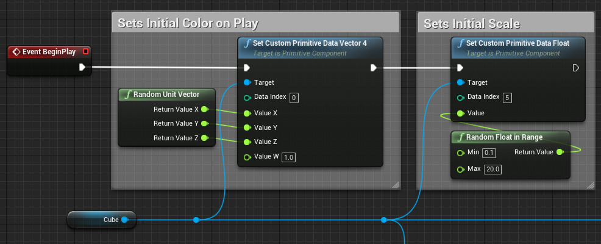The width and height of the screenshot is (601, 244).
Task: Click the Event BeginPlay execution output pin
Action: click(x=82, y=67)
